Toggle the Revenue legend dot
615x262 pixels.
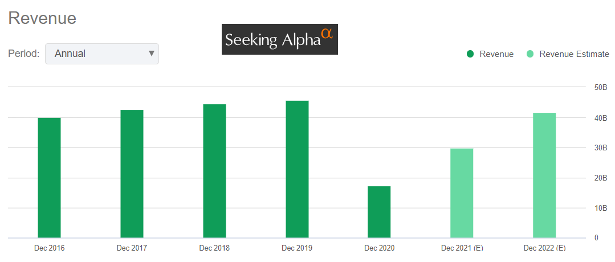point(470,54)
